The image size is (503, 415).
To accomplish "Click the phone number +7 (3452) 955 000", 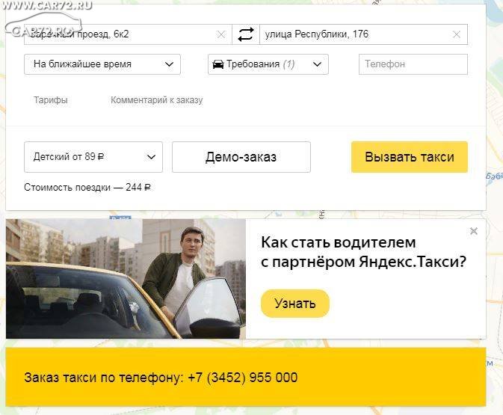I will pyautogui.click(x=243, y=377).
